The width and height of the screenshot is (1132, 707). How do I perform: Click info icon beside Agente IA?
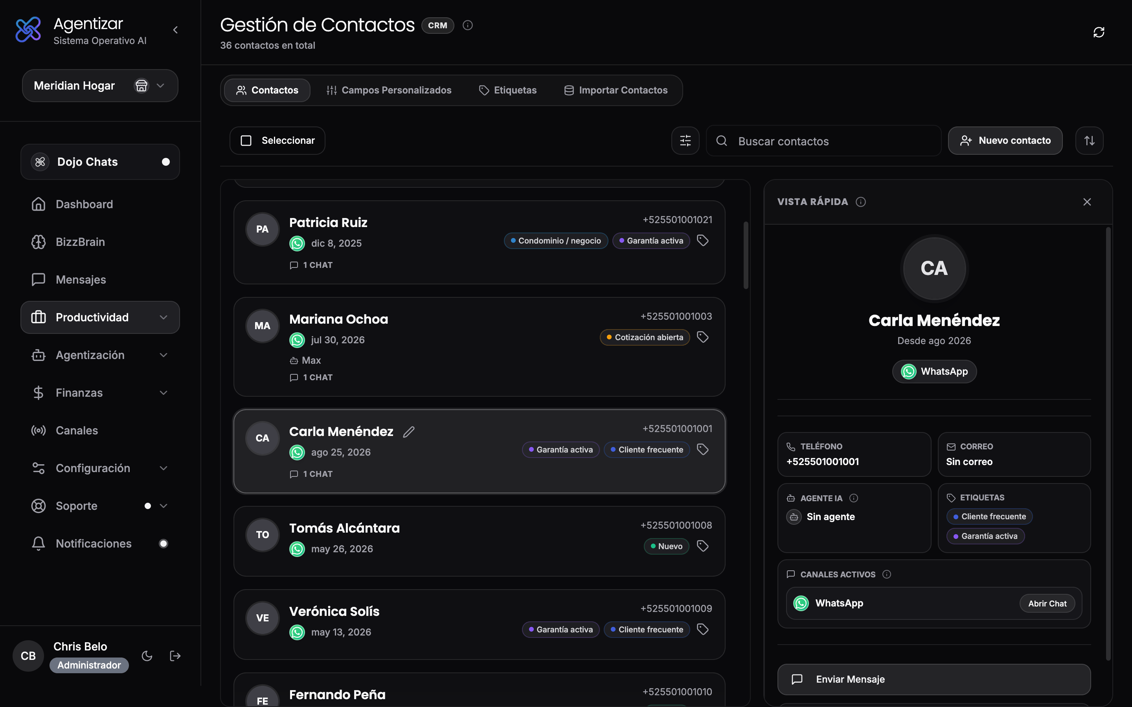[x=854, y=498]
